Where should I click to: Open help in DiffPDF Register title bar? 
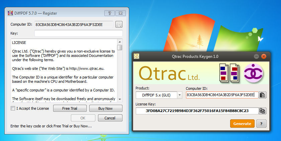pyautogui.click(x=109, y=13)
